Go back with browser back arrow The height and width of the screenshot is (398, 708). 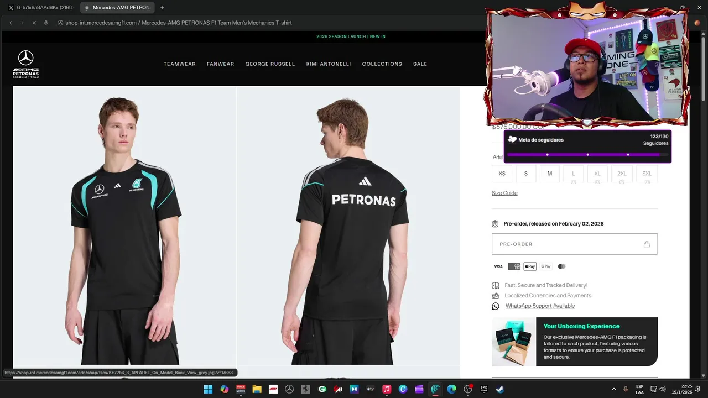(x=11, y=23)
